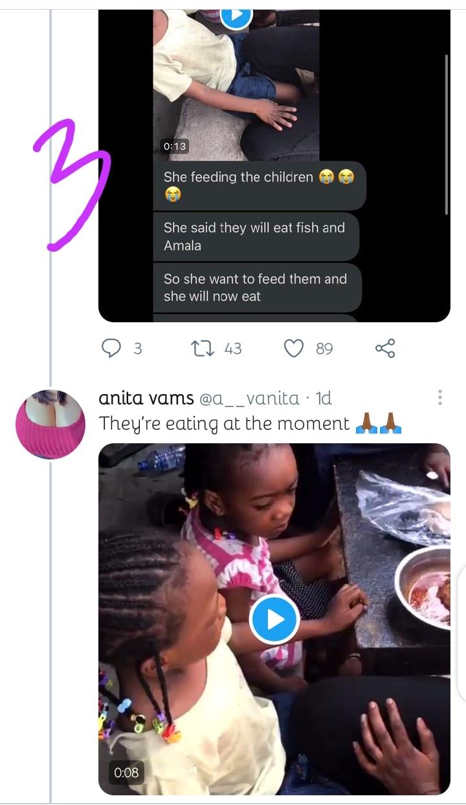Click the "1d" tweet timestamp
The width and height of the screenshot is (466, 805).
click(x=323, y=398)
